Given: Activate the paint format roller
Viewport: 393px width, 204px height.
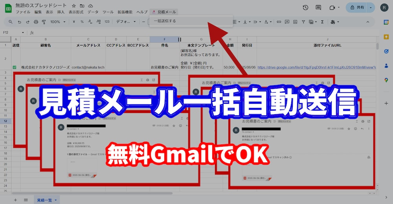Looking at the screenshot, I should (x=44, y=22).
